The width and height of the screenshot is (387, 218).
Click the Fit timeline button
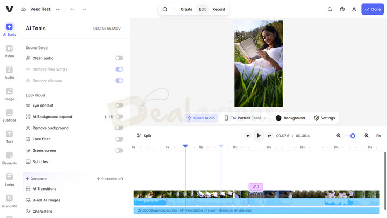pos(378,136)
